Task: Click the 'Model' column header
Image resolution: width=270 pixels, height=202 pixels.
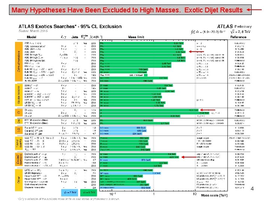Action: pos(31,37)
